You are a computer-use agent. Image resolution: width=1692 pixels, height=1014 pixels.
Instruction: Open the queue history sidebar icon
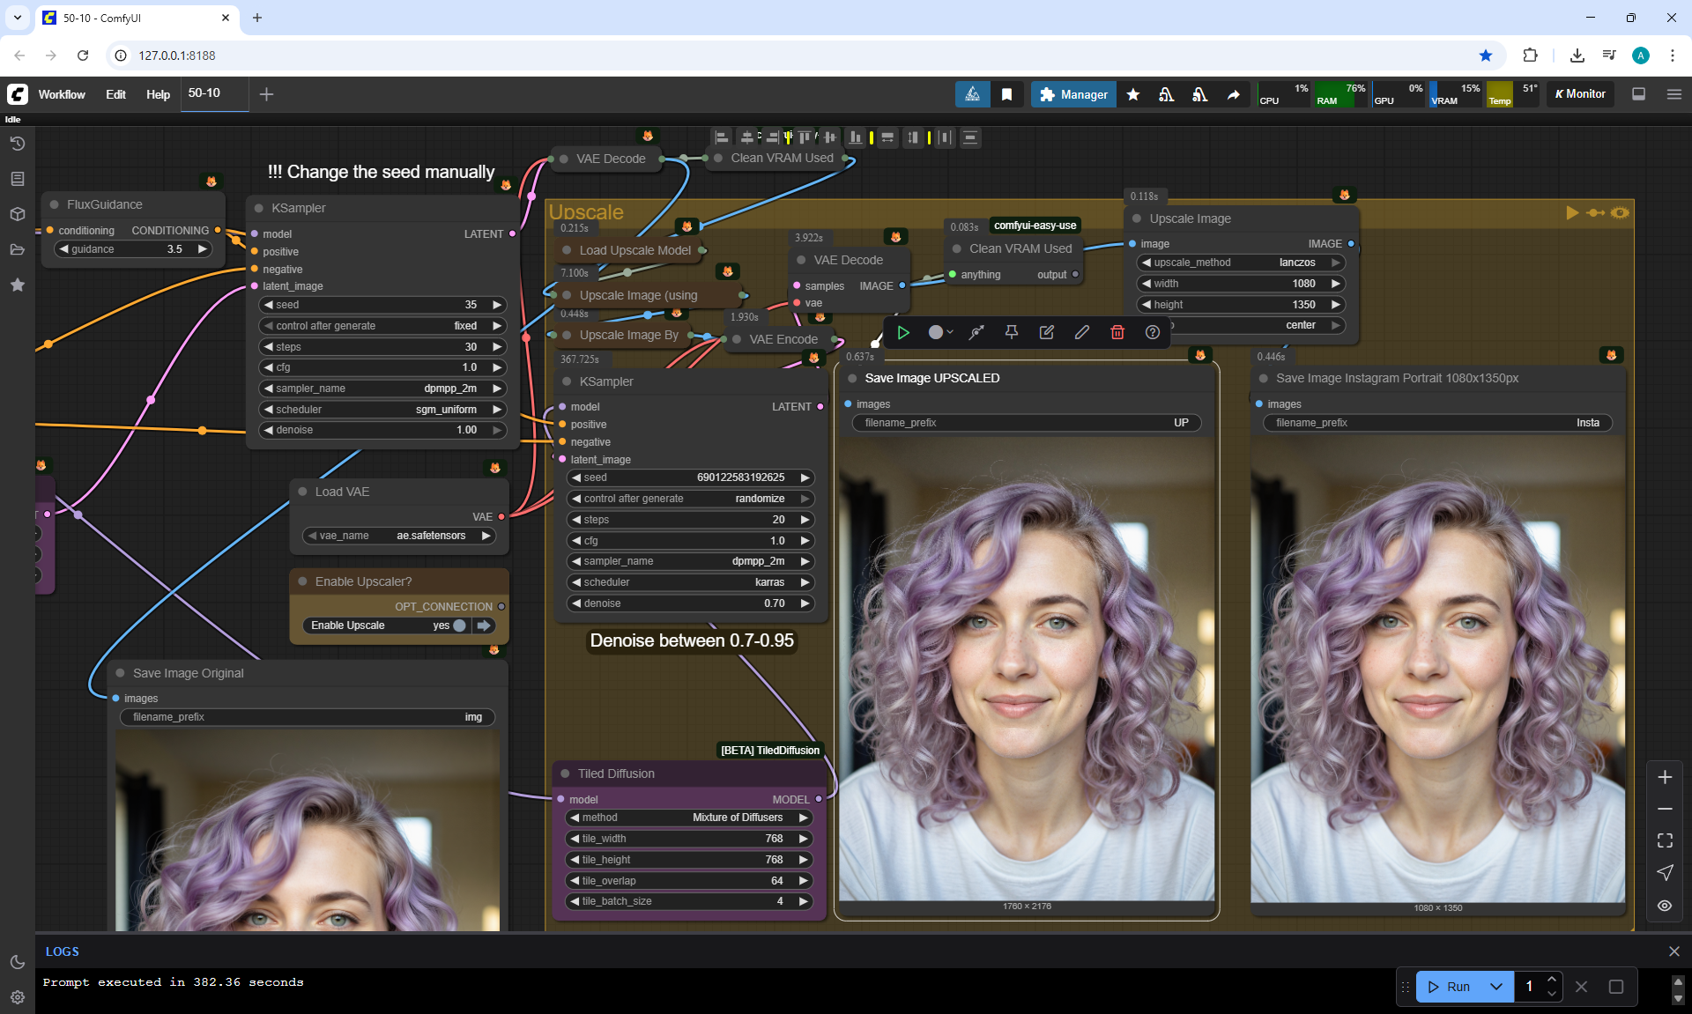[x=17, y=144]
